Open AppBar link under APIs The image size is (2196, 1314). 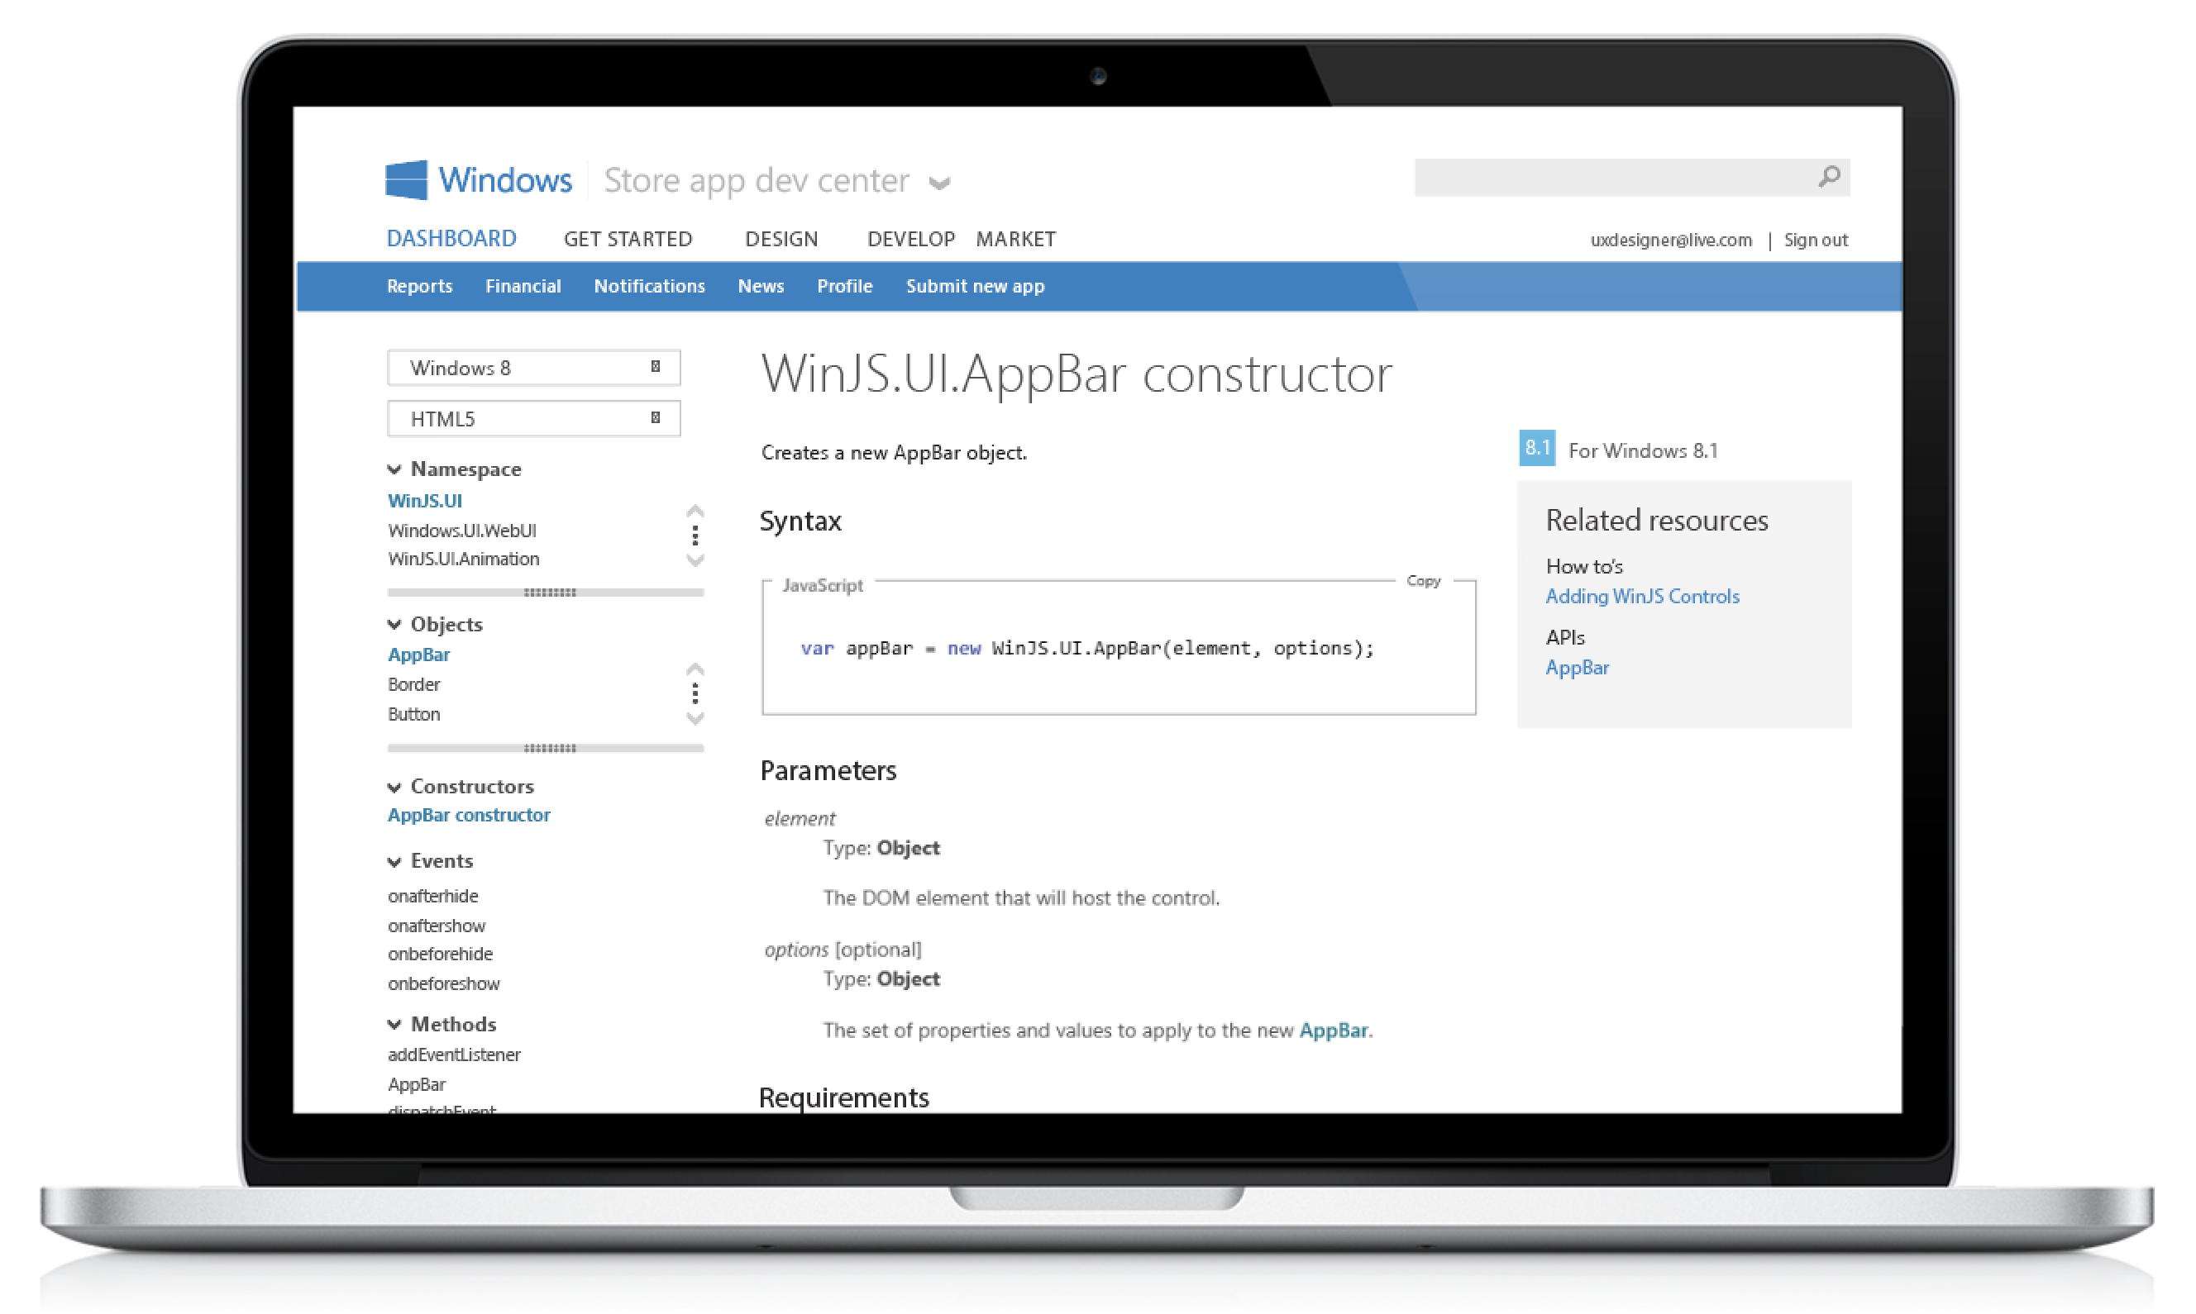pos(1577,668)
